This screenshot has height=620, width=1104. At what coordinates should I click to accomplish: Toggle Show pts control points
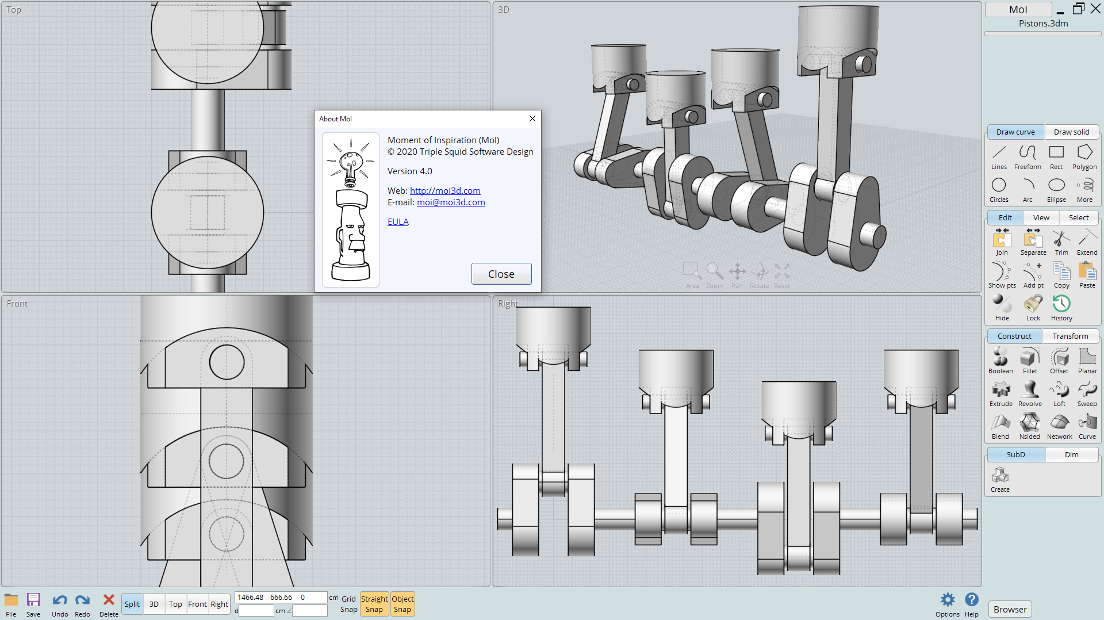[x=1002, y=275]
